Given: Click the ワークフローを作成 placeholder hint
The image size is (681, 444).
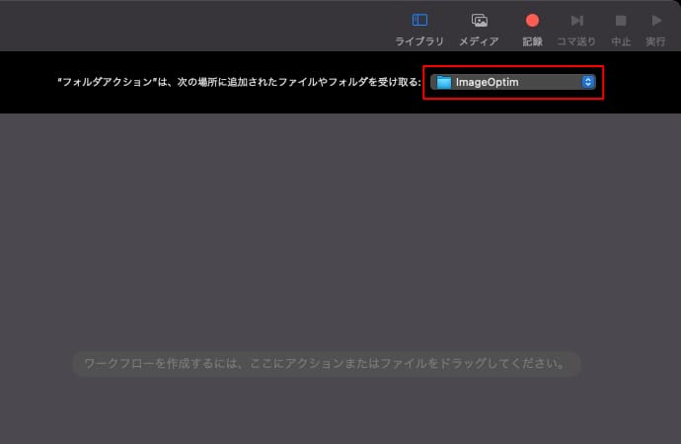Looking at the screenshot, I should [x=326, y=364].
